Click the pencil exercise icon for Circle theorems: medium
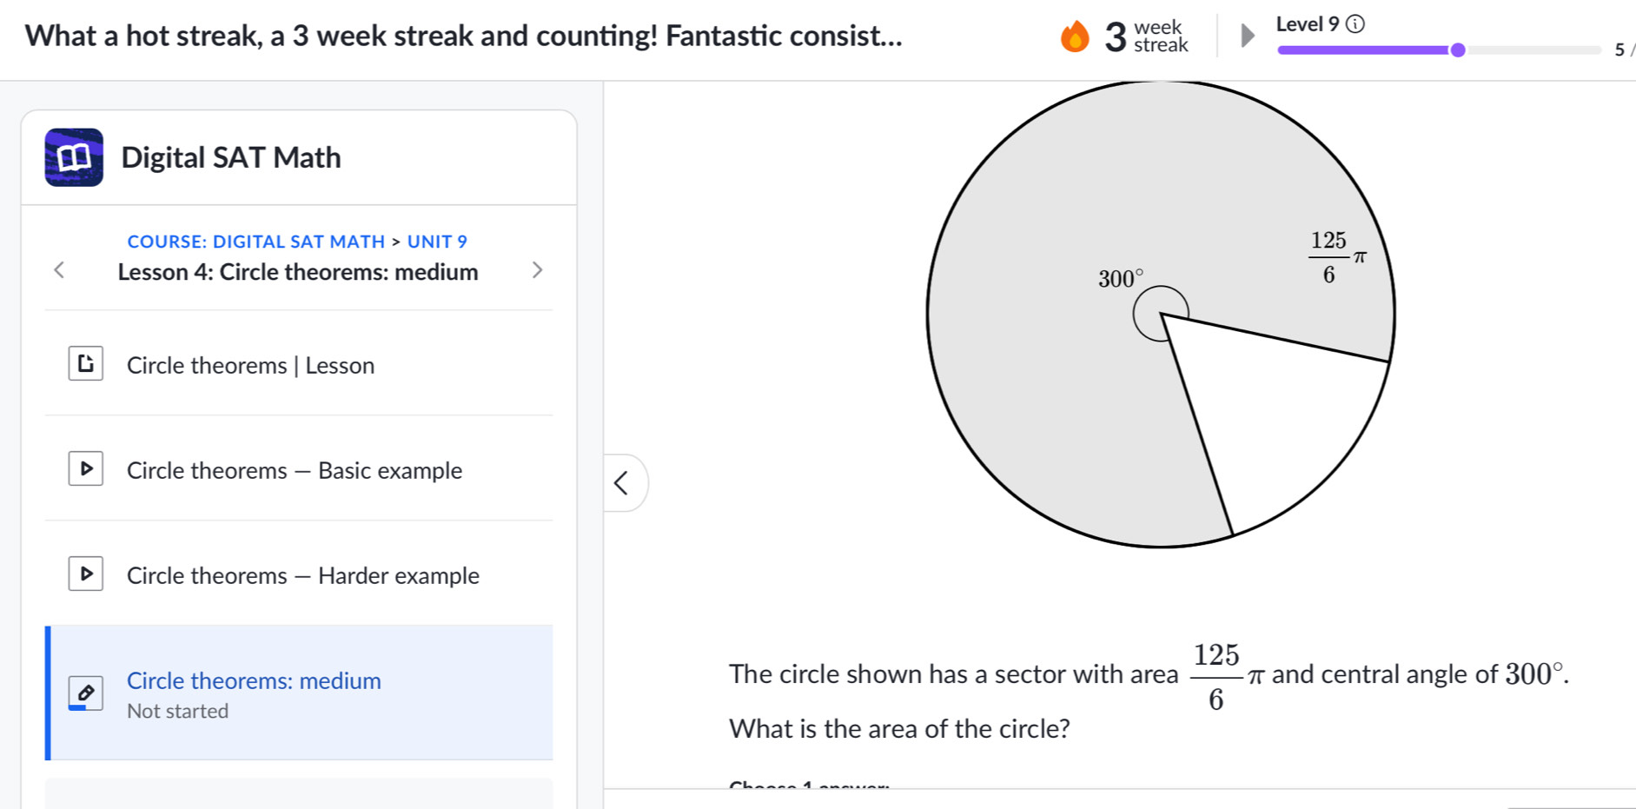Viewport: 1636px width, 809px height. [85, 693]
